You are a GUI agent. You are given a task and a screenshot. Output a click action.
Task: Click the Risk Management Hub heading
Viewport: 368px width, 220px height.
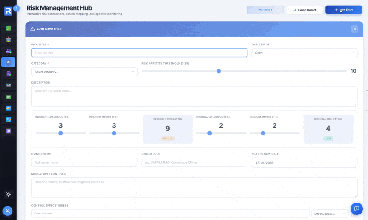59,8
